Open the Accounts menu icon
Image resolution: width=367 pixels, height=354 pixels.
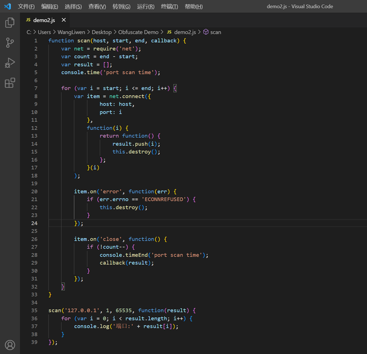coord(10,345)
